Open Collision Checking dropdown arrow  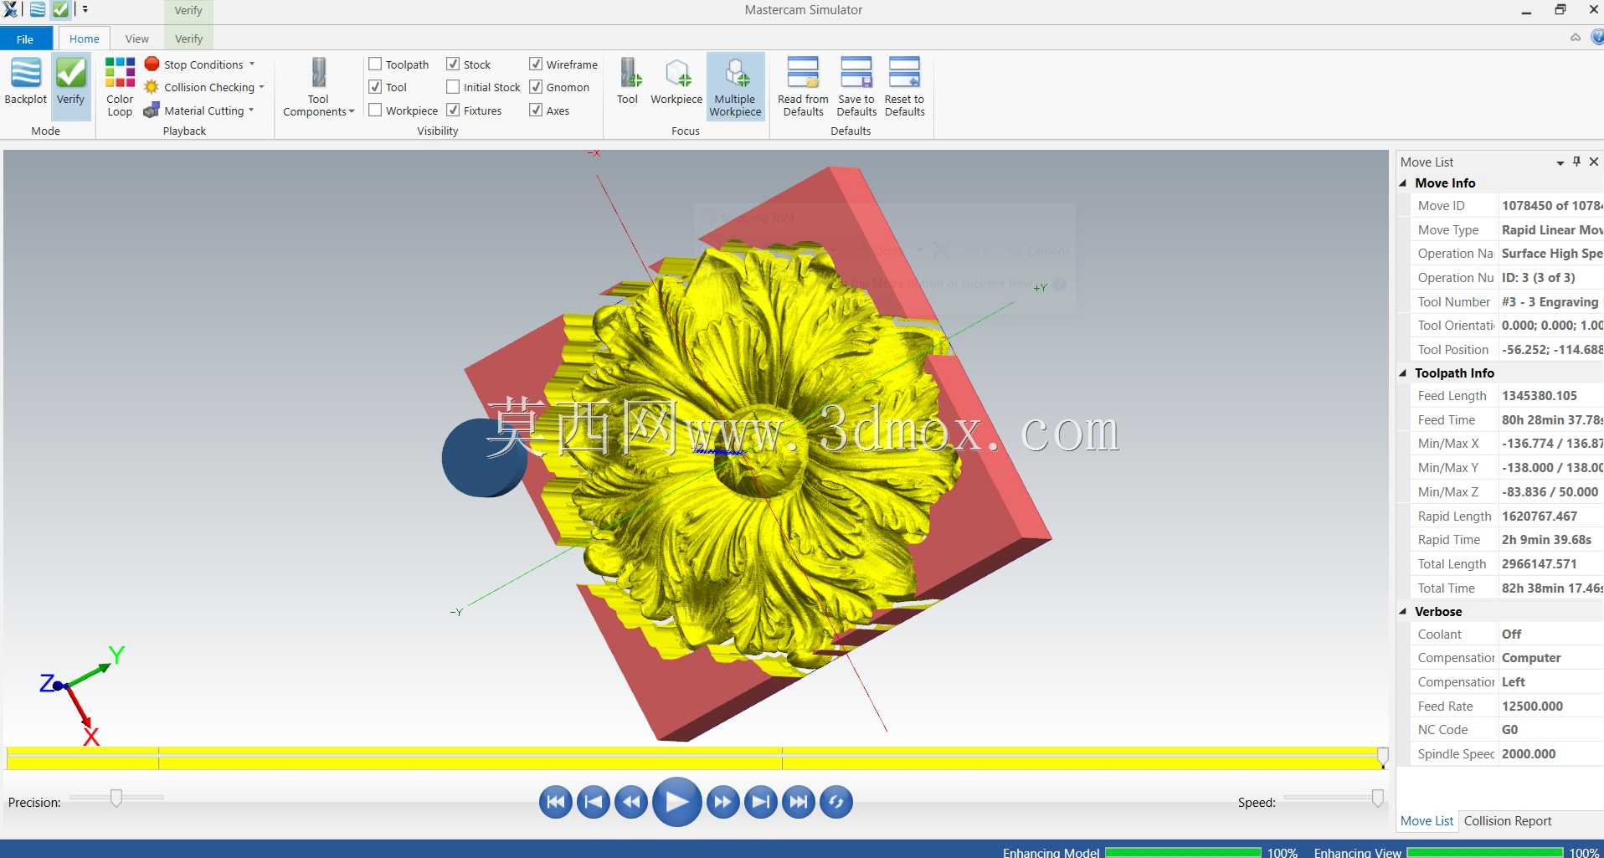pyautogui.click(x=261, y=87)
